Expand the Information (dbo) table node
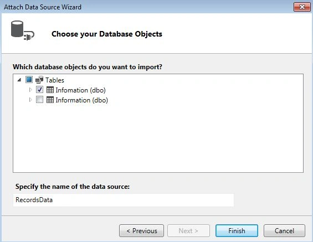This screenshot has height=242, width=313. click(x=30, y=100)
